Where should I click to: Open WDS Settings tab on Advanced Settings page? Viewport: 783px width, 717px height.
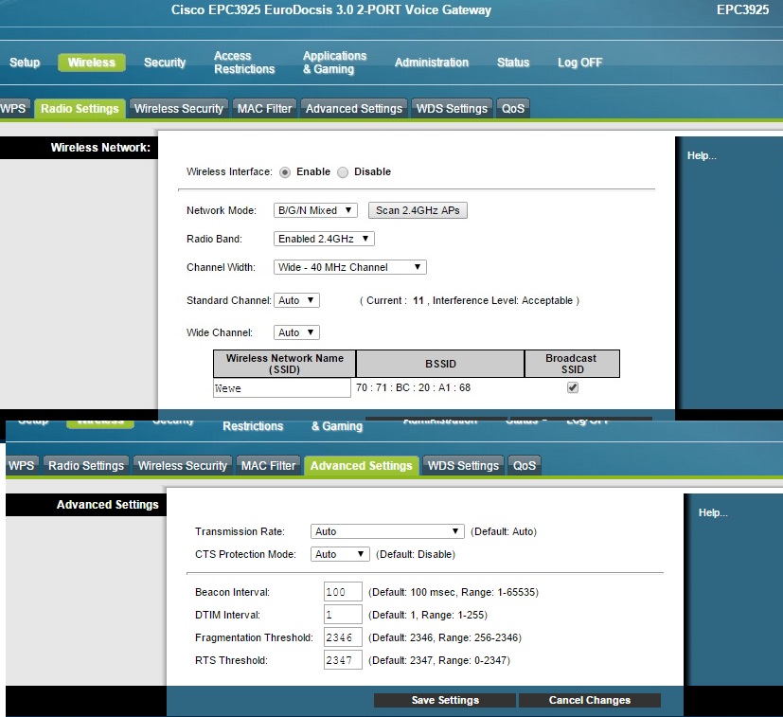click(463, 466)
